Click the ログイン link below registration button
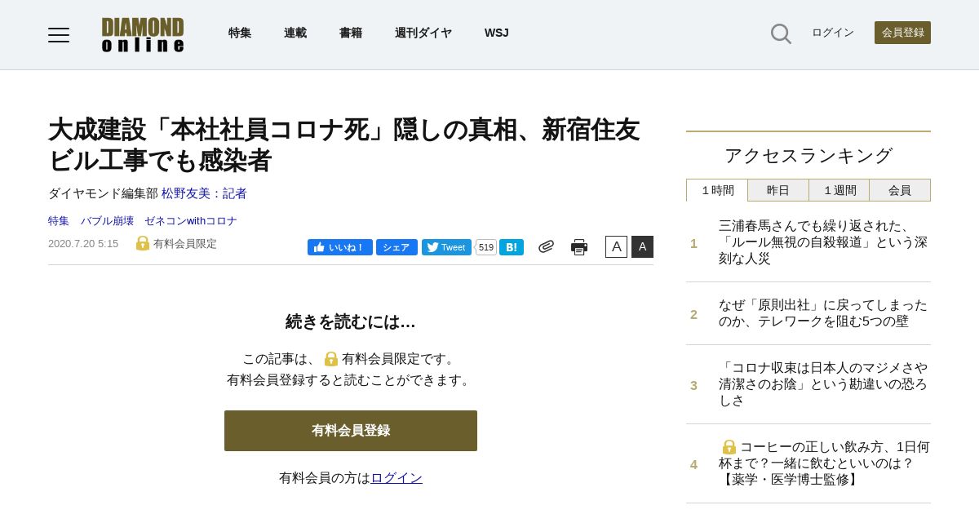979x514 pixels. click(396, 478)
